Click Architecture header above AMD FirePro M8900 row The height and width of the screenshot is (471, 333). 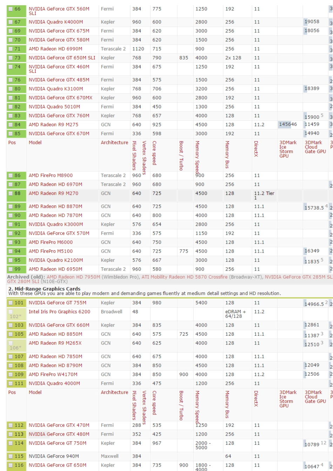pos(114,143)
